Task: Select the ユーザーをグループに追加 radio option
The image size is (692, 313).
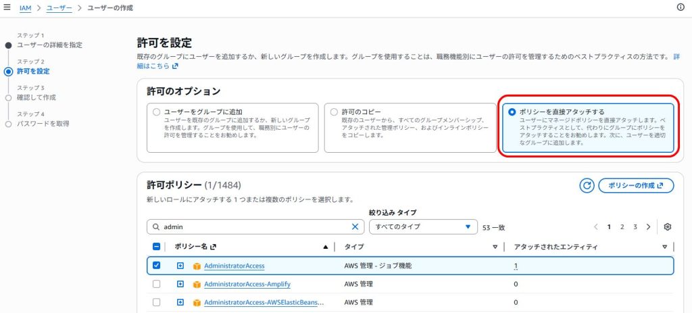Action: [x=156, y=112]
